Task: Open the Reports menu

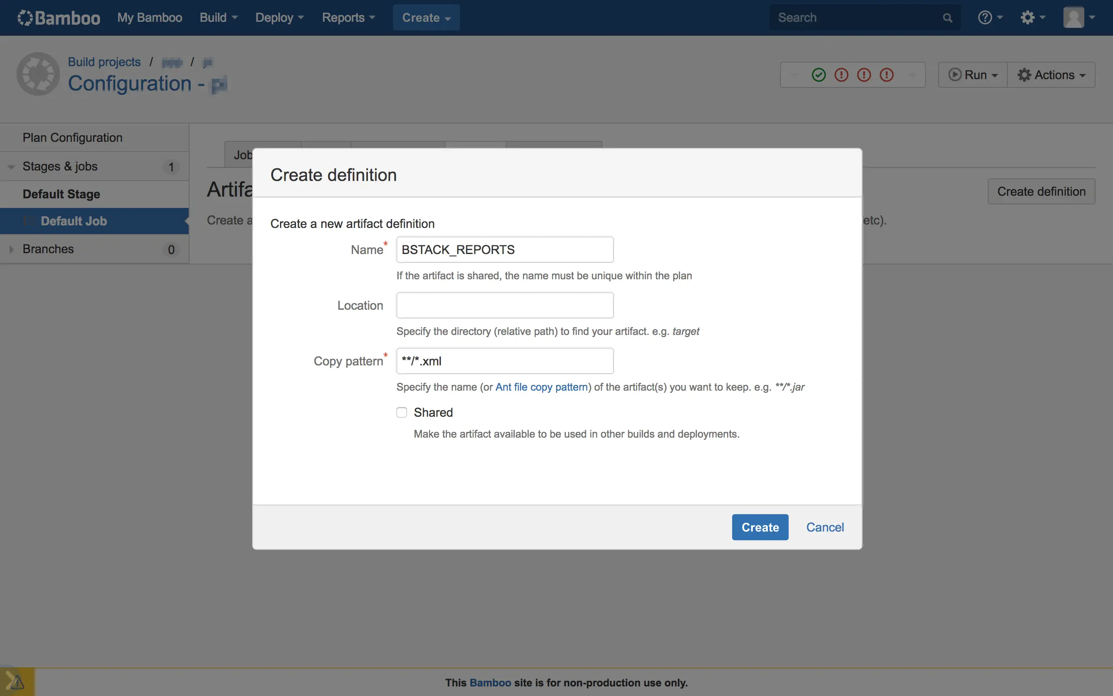Action: (x=348, y=17)
